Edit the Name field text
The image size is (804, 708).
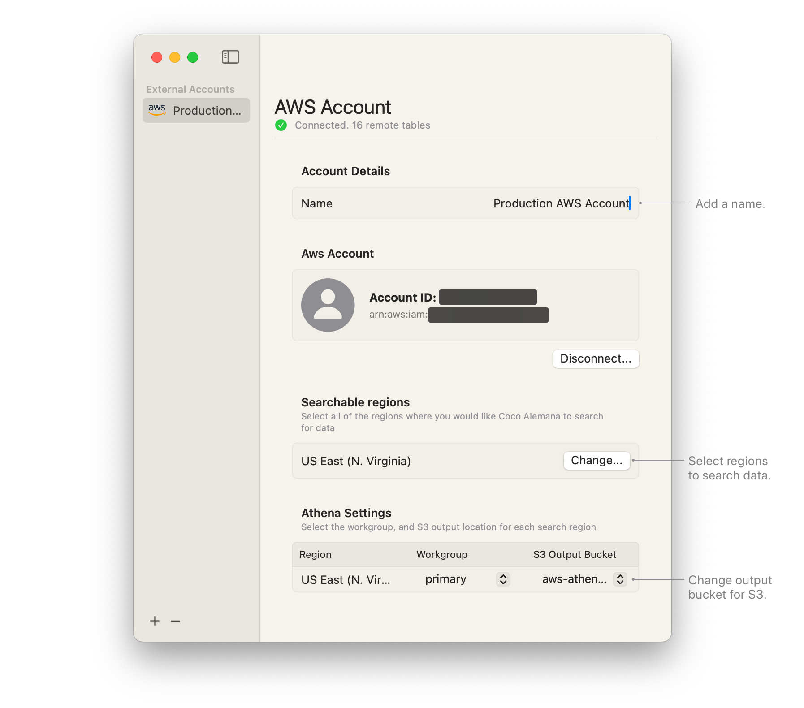[562, 203]
